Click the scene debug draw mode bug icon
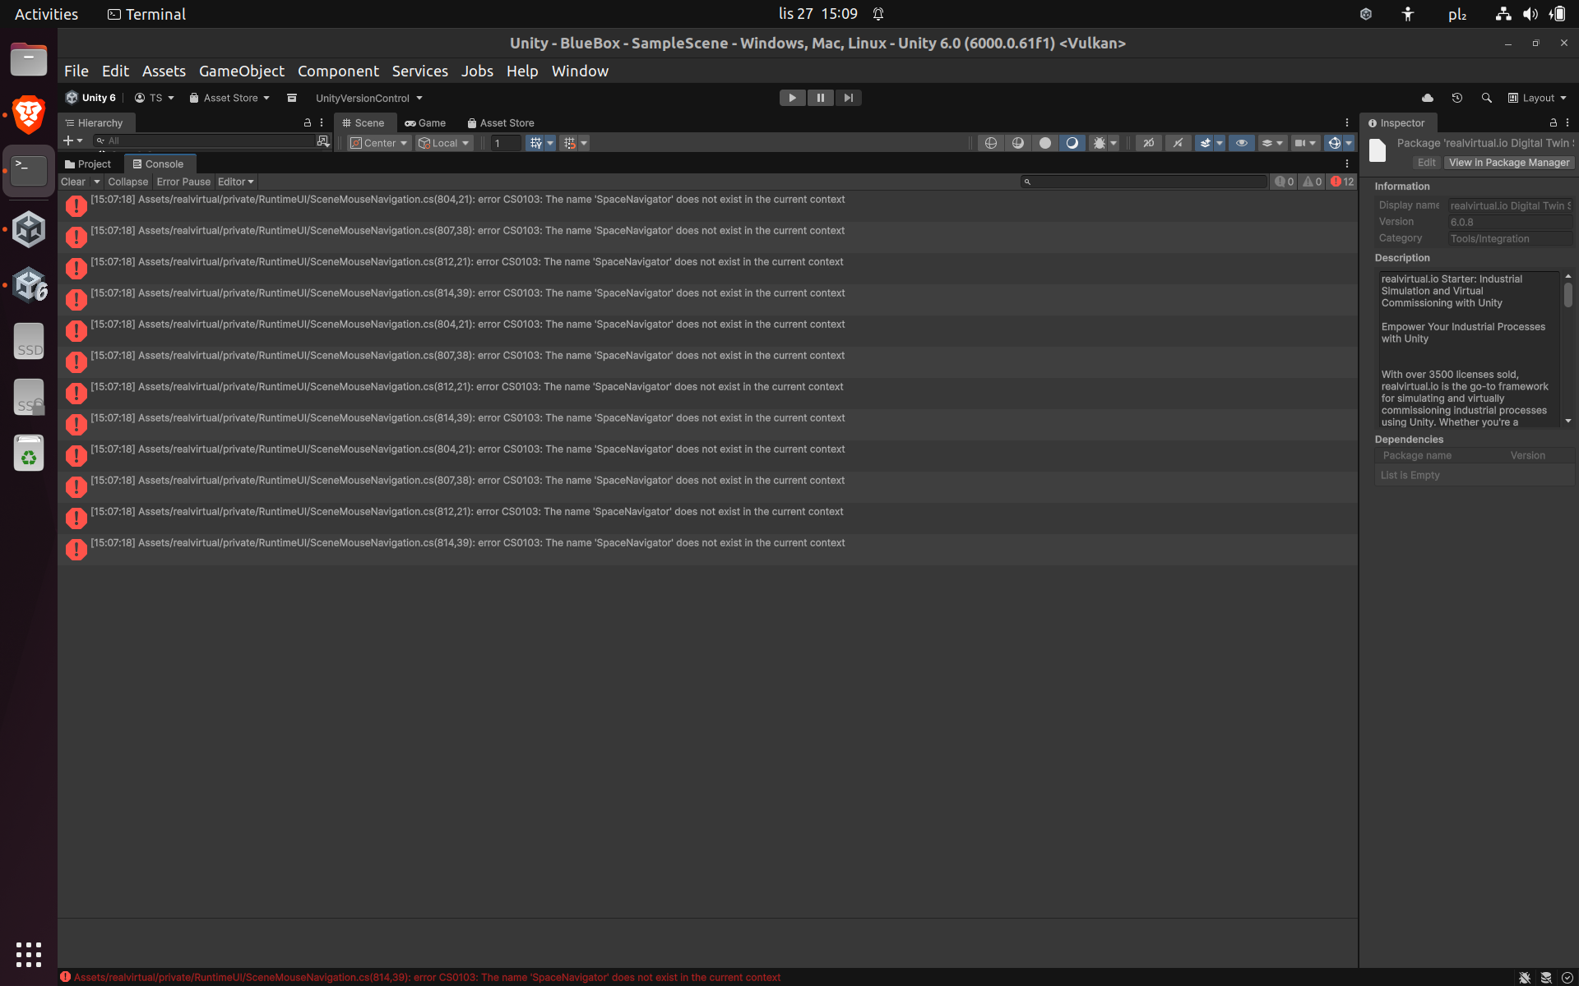The height and width of the screenshot is (986, 1579). pyautogui.click(x=1099, y=143)
